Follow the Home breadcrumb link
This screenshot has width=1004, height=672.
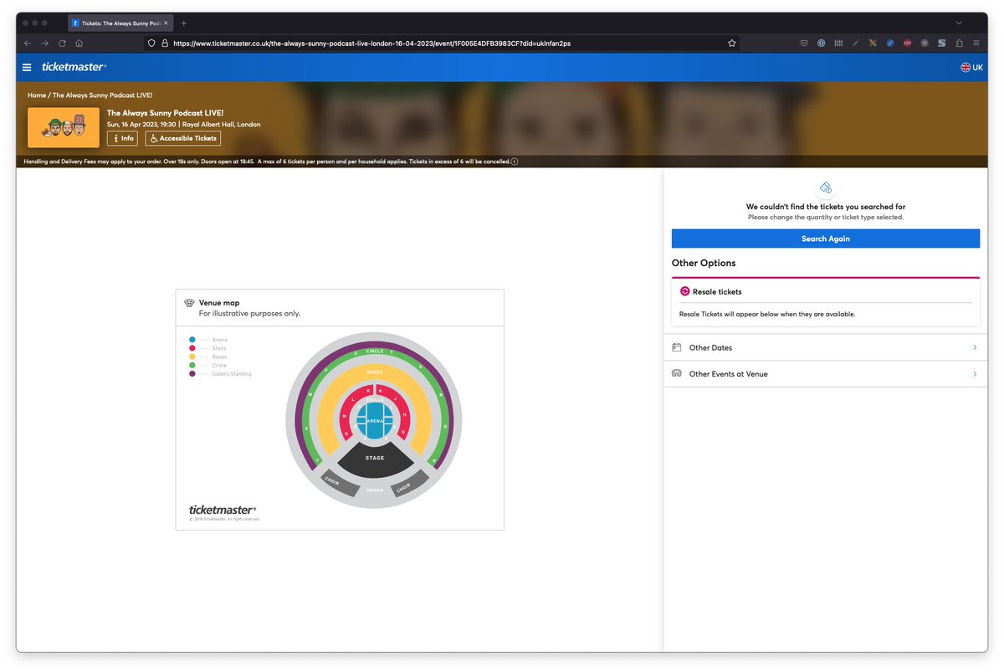click(37, 95)
